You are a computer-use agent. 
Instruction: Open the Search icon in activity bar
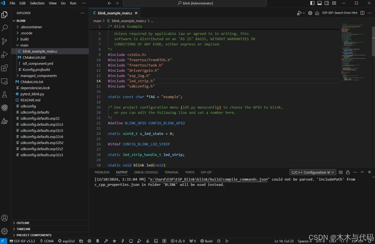pos(4,28)
